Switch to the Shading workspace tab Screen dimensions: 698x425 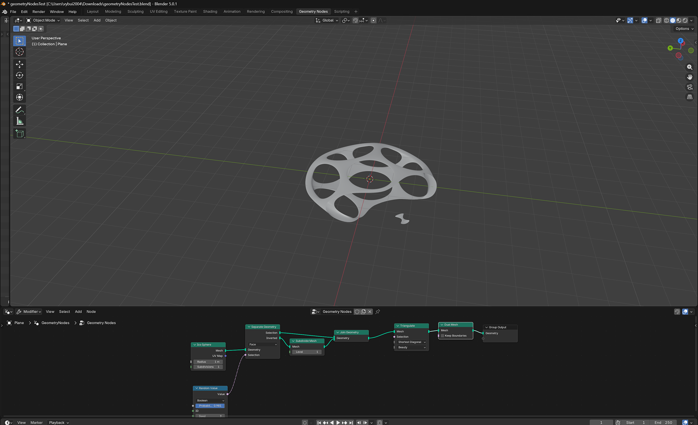(210, 11)
